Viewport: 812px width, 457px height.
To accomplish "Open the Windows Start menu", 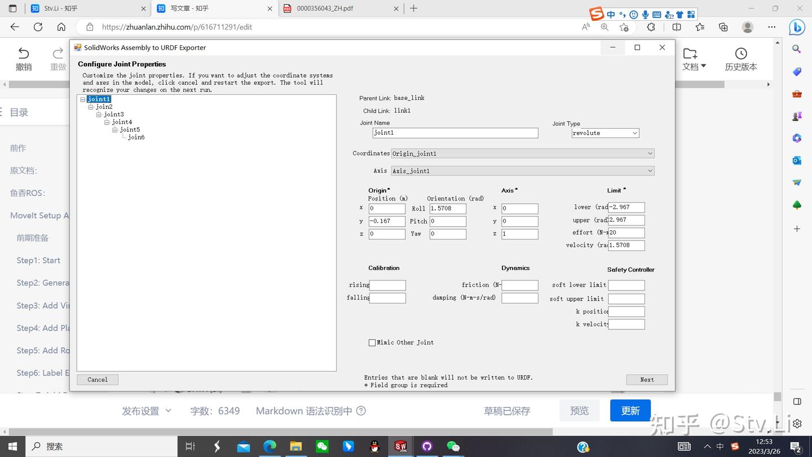I will (12, 446).
